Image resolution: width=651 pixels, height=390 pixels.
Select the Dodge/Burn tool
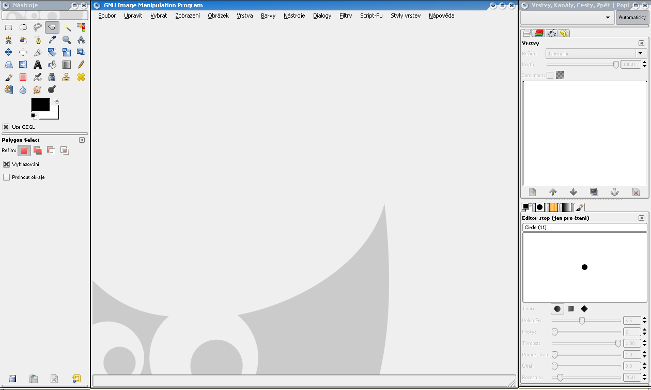pyautogui.click(x=52, y=89)
